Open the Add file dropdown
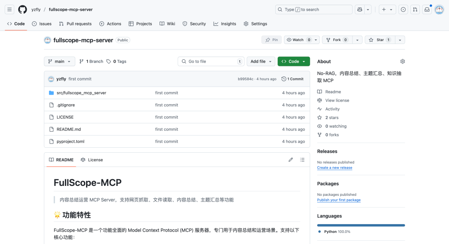The width and height of the screenshot is (449, 244). tap(261, 61)
